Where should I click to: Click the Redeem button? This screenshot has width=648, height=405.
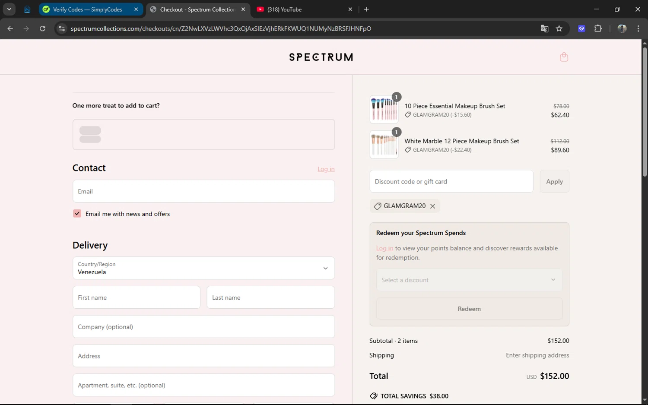click(469, 309)
